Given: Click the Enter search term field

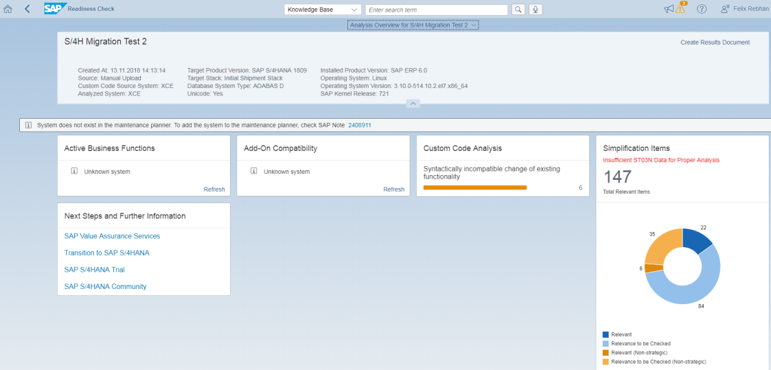Looking at the screenshot, I should 437,10.
